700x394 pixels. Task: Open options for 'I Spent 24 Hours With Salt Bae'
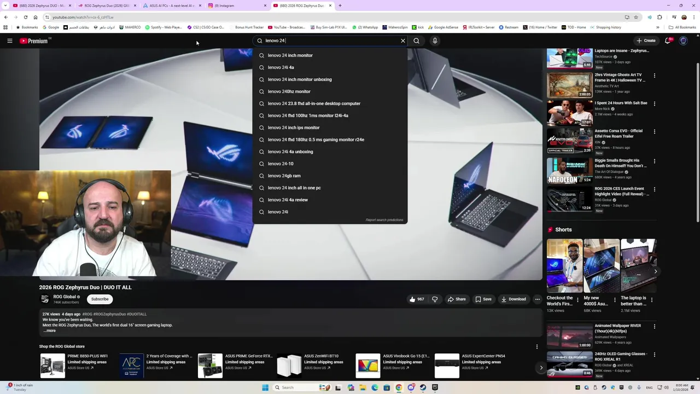tap(654, 103)
